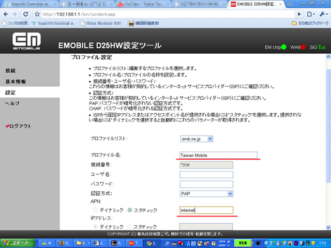This screenshot has width=331, height=248.
Task: Click the page vertical scrollbar thumb
Action: coord(328,127)
